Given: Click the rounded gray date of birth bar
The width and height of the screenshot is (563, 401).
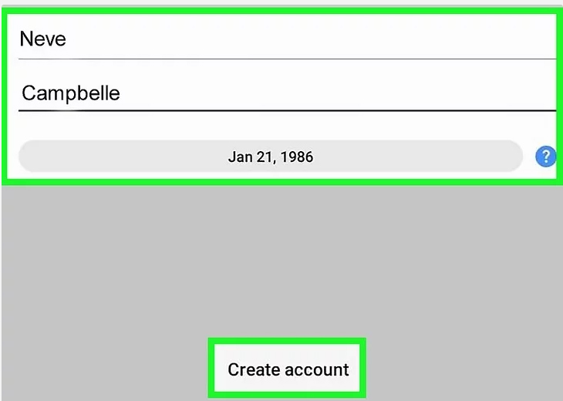Looking at the screenshot, I should [271, 157].
